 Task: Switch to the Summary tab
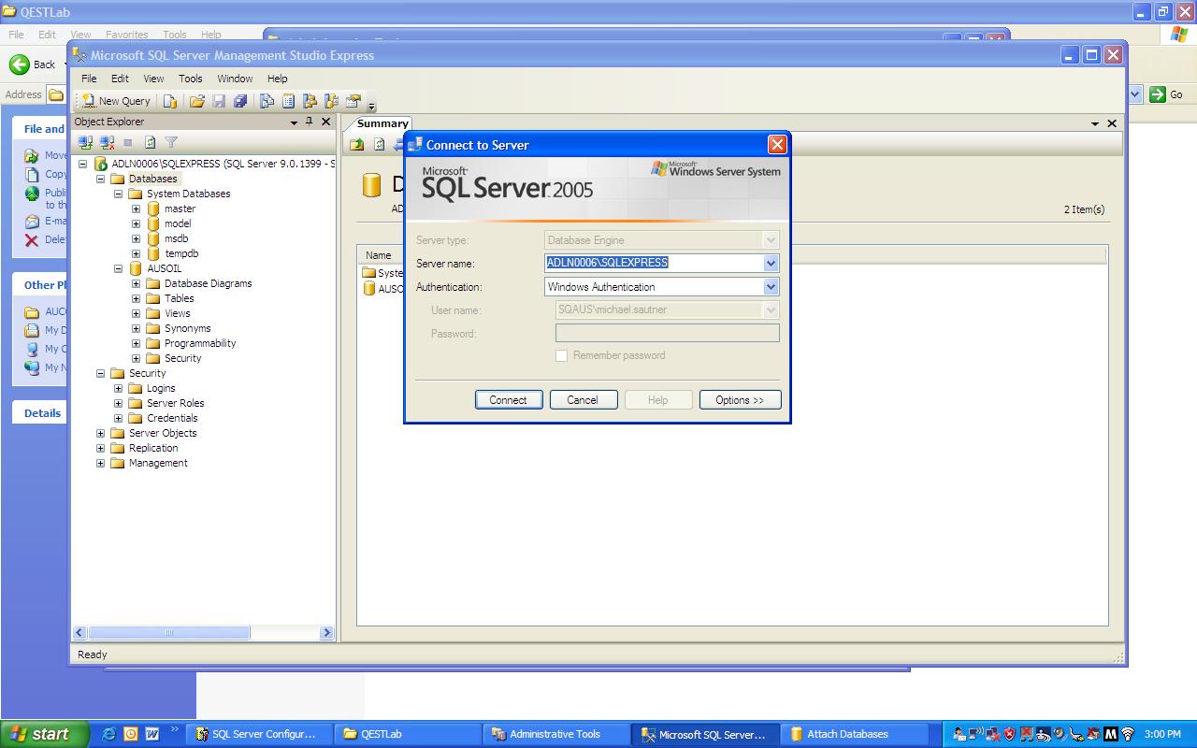point(382,123)
